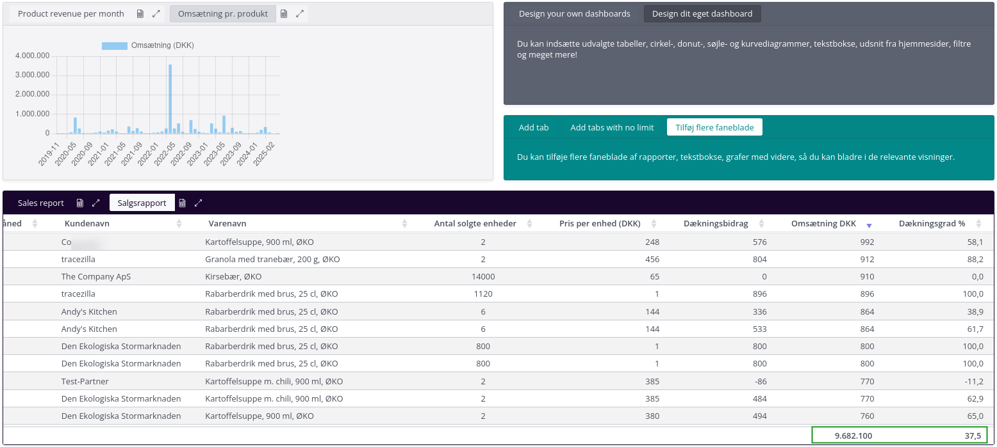
Task: Click the Dækningsbidrag column header
Action: click(716, 224)
